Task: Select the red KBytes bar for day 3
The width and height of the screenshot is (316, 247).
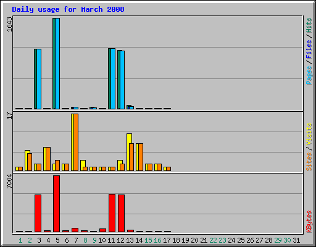Action: [38, 213]
